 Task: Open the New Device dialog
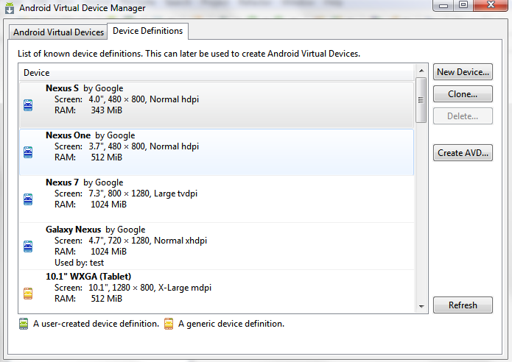pyautogui.click(x=463, y=72)
